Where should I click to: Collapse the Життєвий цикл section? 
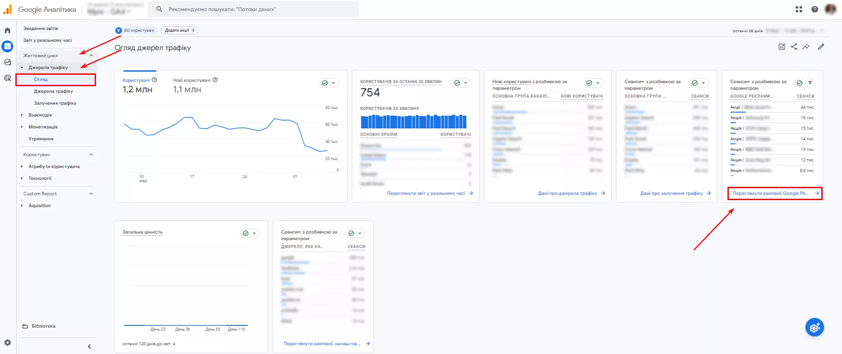point(91,55)
